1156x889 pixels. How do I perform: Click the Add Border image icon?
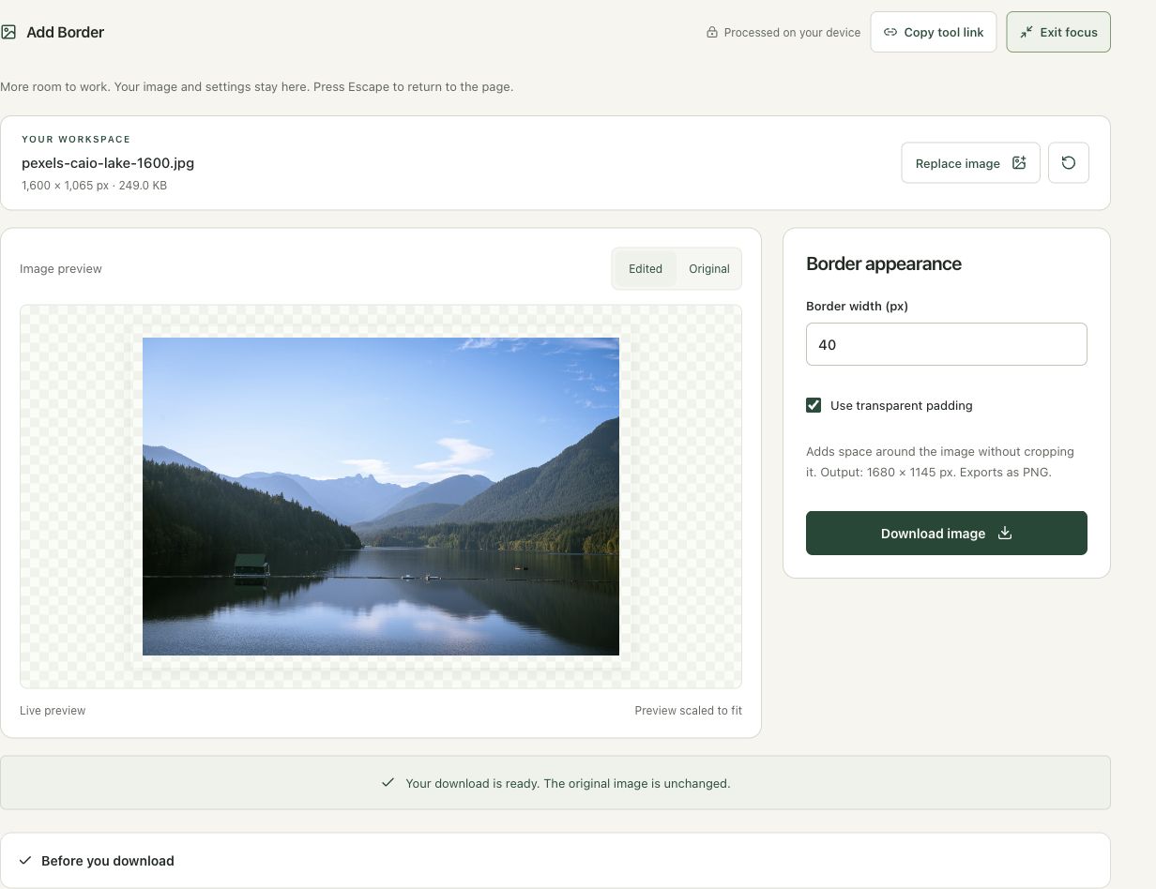[x=8, y=32]
